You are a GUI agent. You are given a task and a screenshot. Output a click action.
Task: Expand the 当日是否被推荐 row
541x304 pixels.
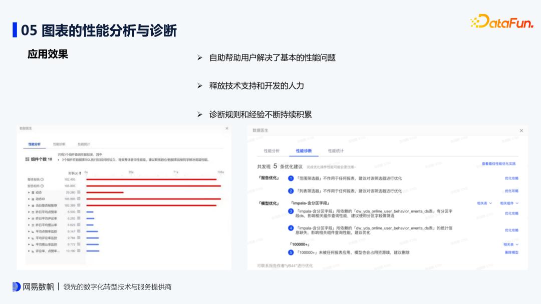pos(29,206)
